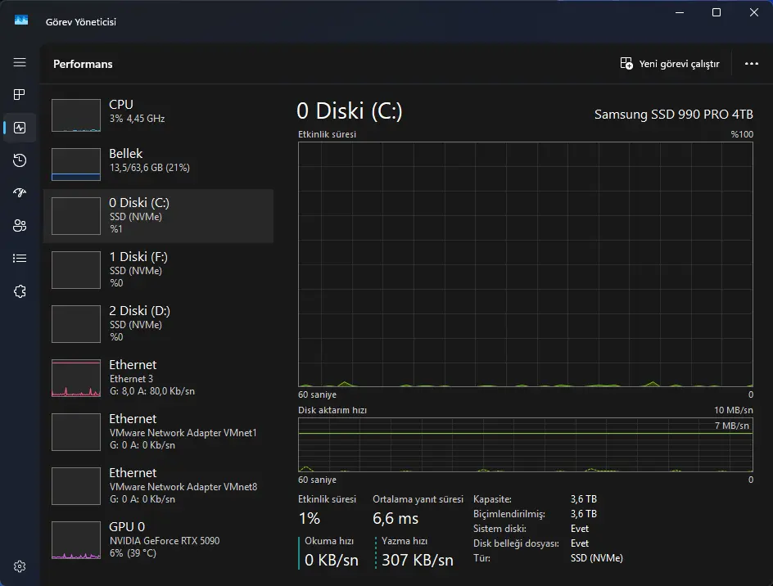Open the three-dot more options menu
This screenshot has height=586, width=773.
point(752,64)
